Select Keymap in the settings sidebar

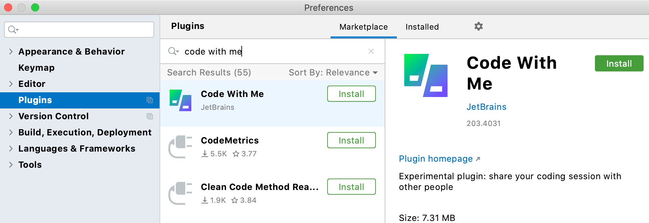37,68
